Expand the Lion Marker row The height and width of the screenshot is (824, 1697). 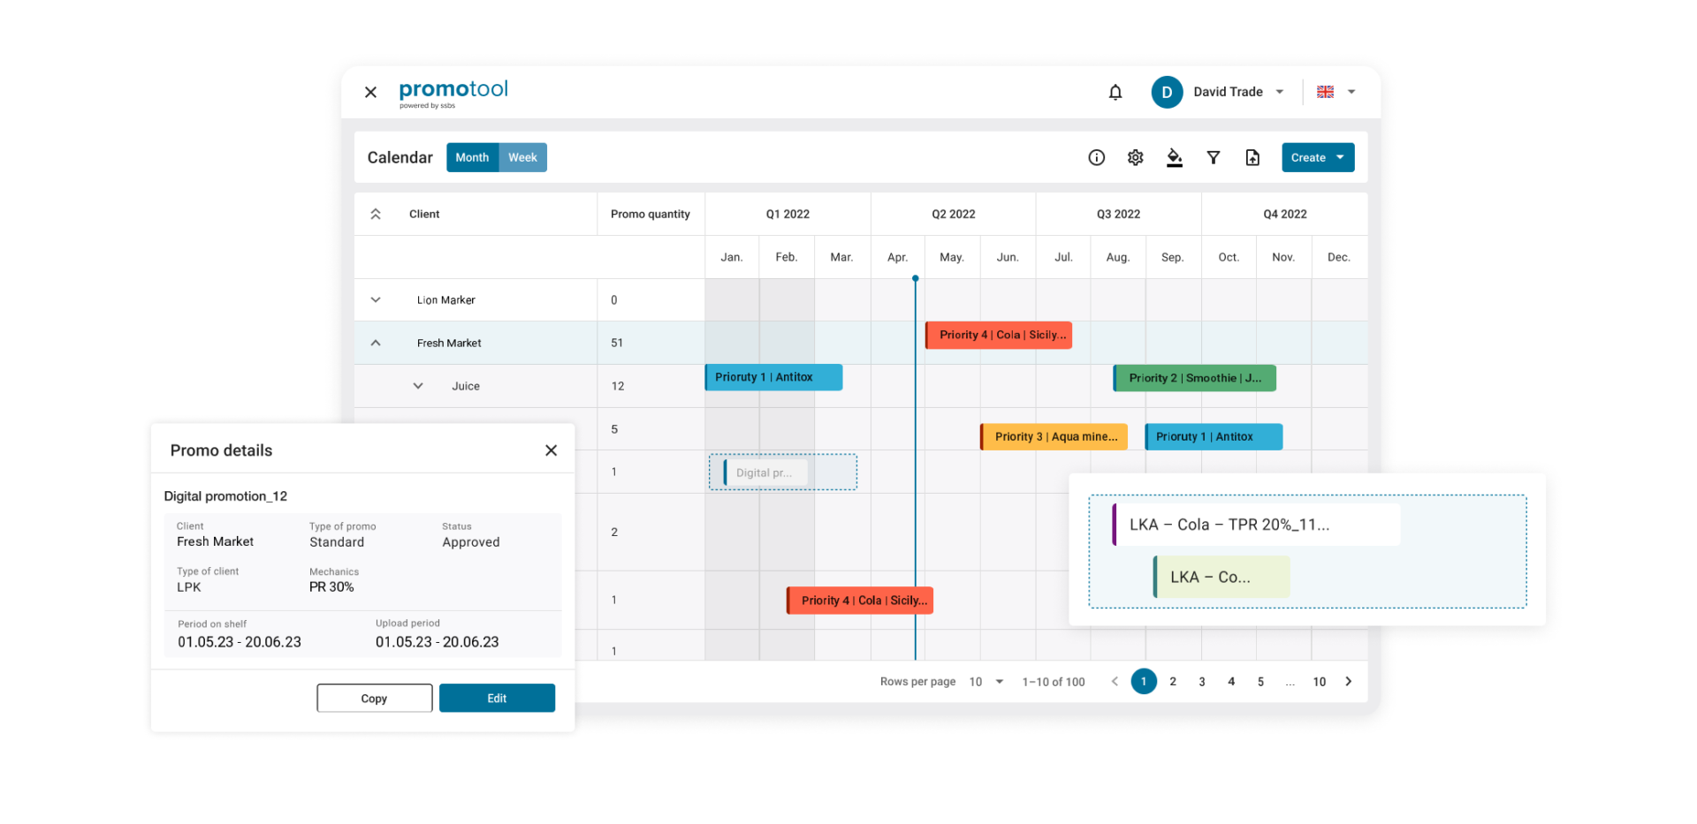pos(376,300)
